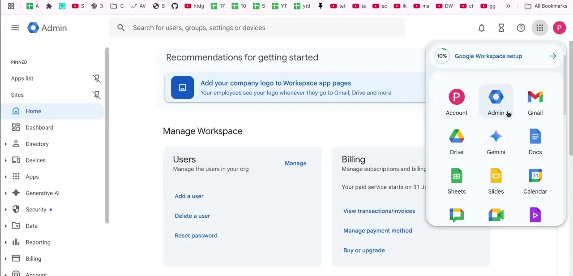Open Docs from apps panel
Screen dimensions: 573x276
tap(535, 142)
